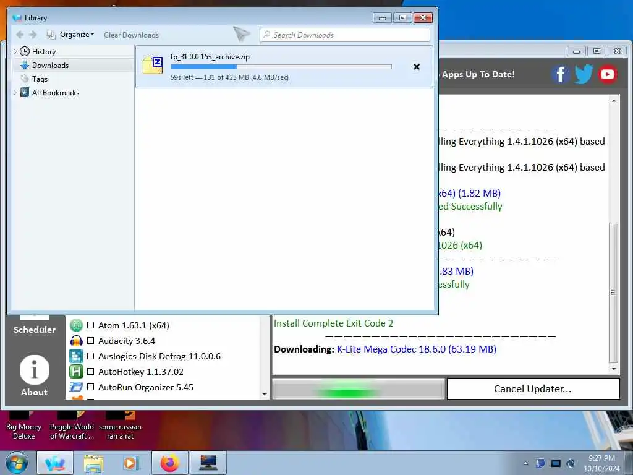Viewport: 633px width, 475px height.
Task: Click Clear Downloads button
Action: click(x=131, y=35)
